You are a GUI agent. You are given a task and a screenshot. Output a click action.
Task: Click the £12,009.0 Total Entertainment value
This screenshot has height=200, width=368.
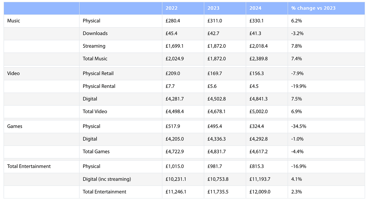click(260, 192)
